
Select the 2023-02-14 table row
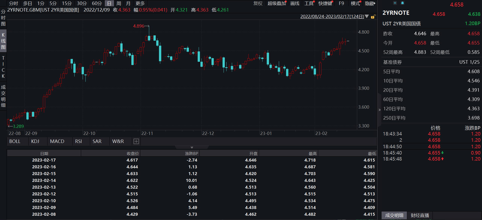192,180
